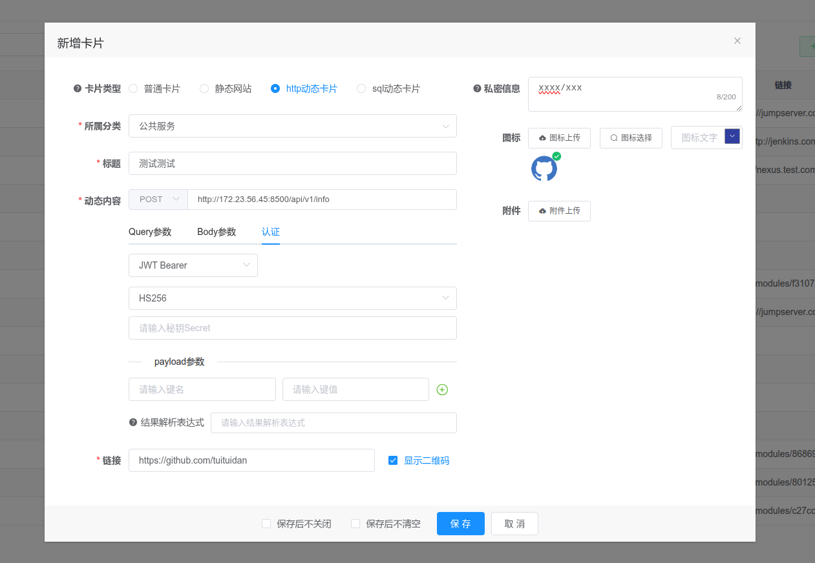This screenshot has height=563, width=815.
Task: Close the 新增卡片 dialog with X
Action: point(737,41)
